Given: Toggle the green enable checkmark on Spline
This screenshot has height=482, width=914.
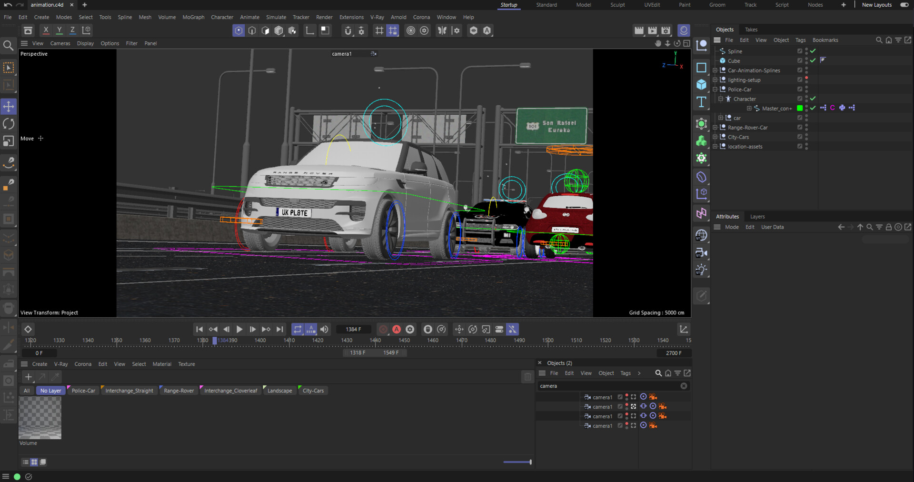Looking at the screenshot, I should [x=813, y=51].
